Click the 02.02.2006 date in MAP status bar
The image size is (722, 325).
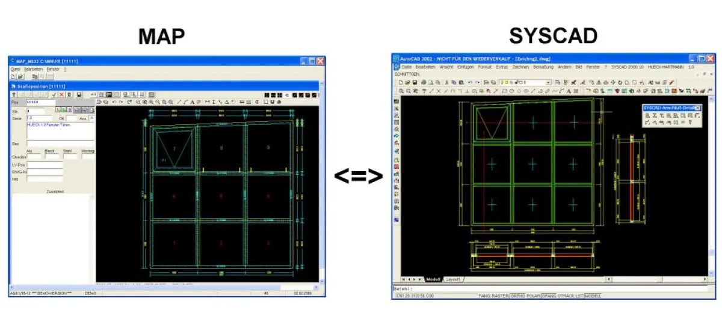(x=303, y=293)
